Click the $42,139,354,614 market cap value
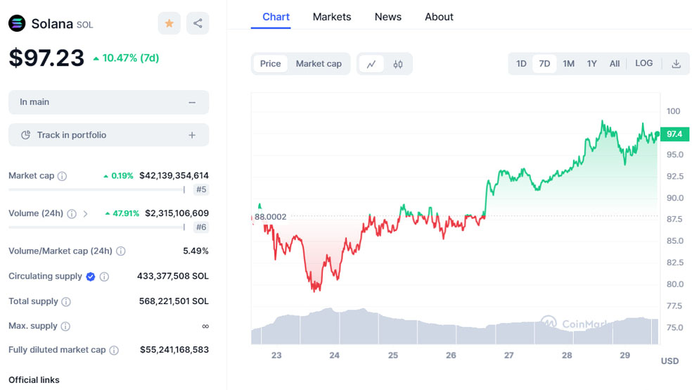692x390 pixels. tap(174, 175)
